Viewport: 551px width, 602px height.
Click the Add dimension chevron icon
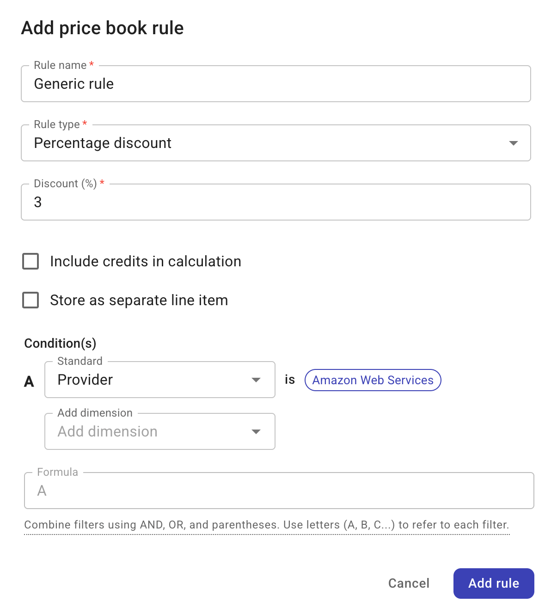pyautogui.click(x=256, y=431)
